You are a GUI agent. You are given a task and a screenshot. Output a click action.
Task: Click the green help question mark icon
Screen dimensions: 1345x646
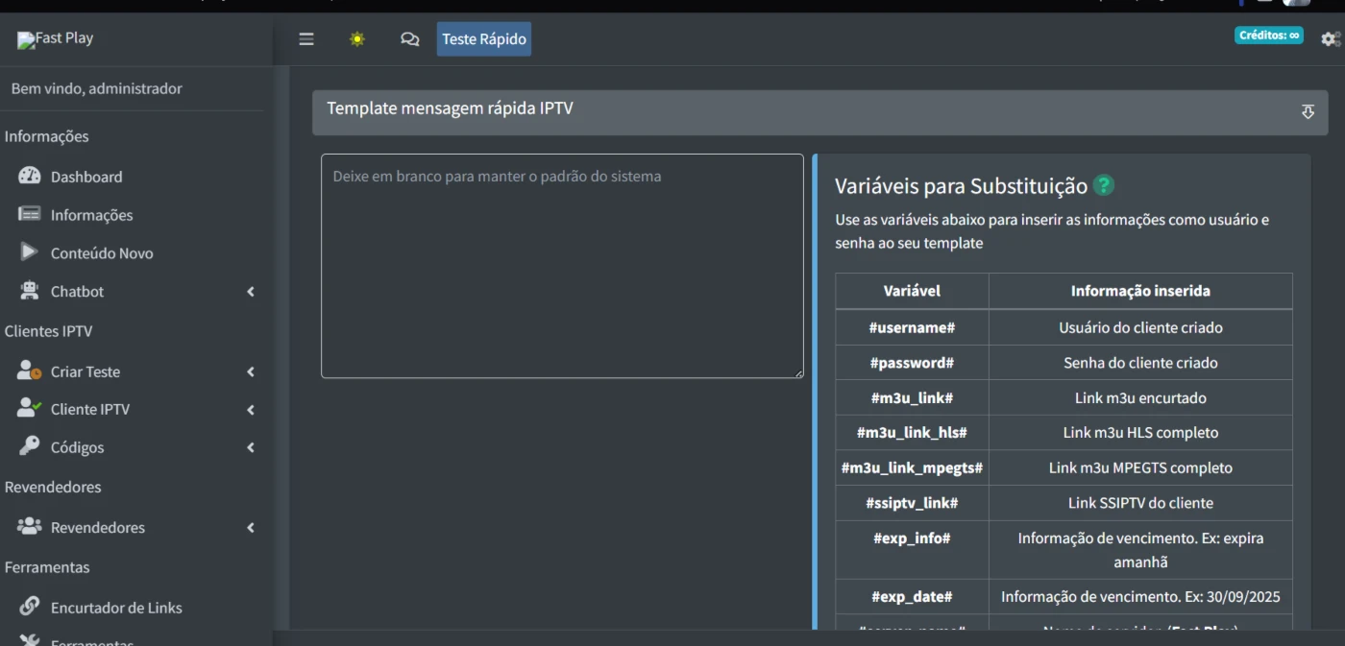(1104, 185)
